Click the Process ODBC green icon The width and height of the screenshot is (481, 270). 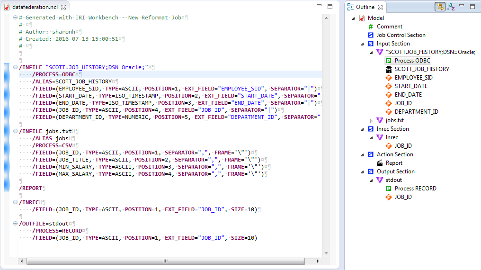pyautogui.click(x=389, y=61)
